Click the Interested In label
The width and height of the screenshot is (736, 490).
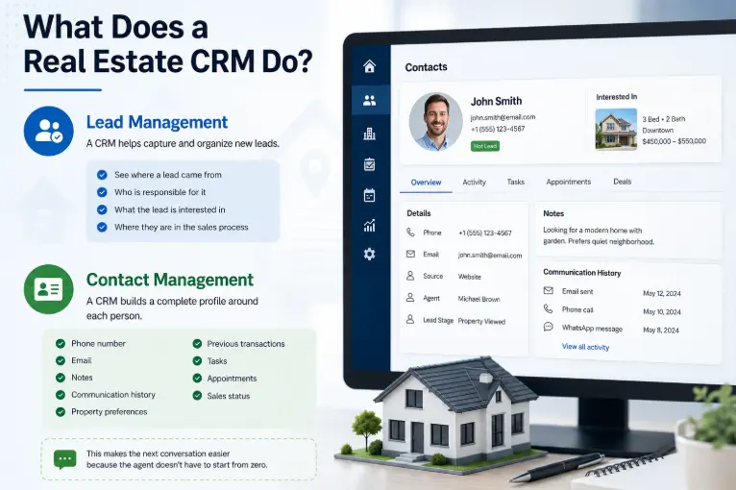616,97
